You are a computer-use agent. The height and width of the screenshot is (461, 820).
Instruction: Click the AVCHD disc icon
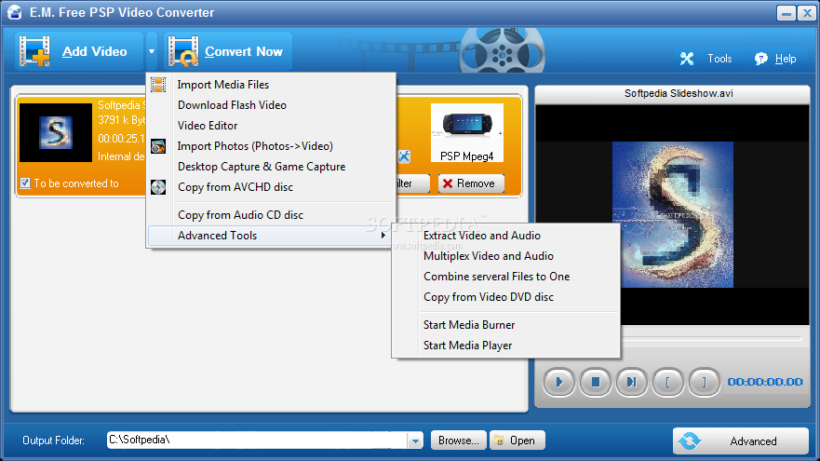point(158,187)
